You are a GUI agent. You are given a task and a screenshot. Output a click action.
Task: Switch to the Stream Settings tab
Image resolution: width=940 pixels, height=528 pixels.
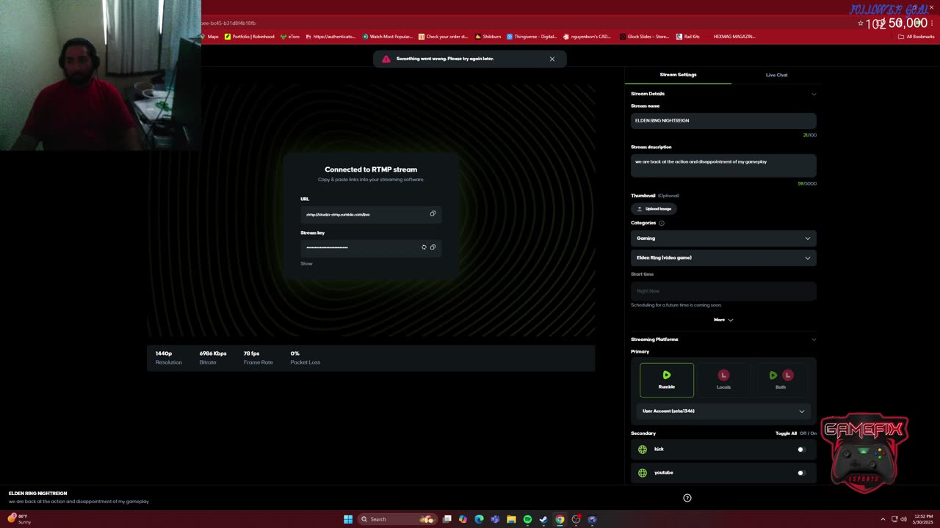coord(678,75)
